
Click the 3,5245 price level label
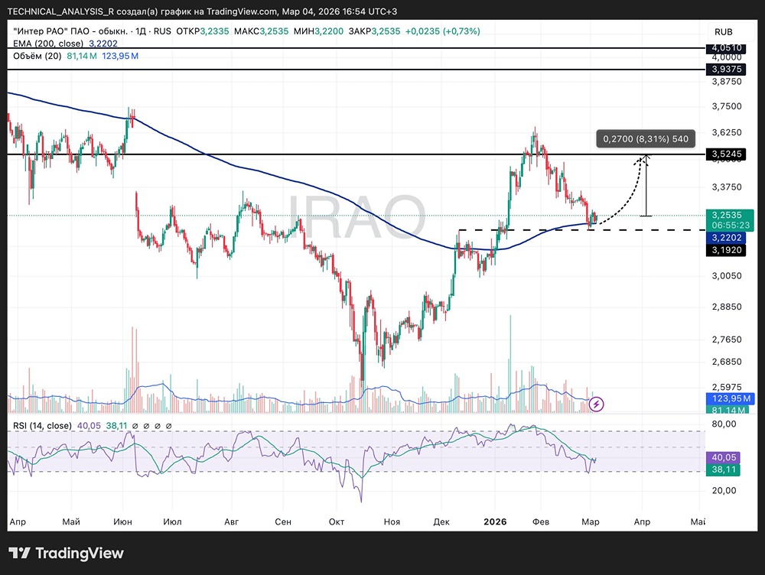(726, 154)
